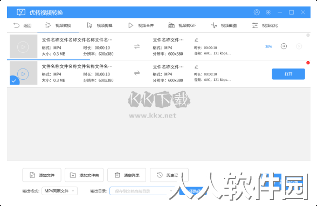Screen dimensions: 317x206
Task: Add a folder with 添加文件夹
Action: 84,175
